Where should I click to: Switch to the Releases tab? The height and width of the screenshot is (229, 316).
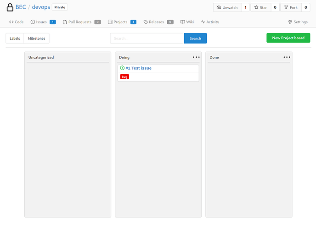click(x=158, y=22)
